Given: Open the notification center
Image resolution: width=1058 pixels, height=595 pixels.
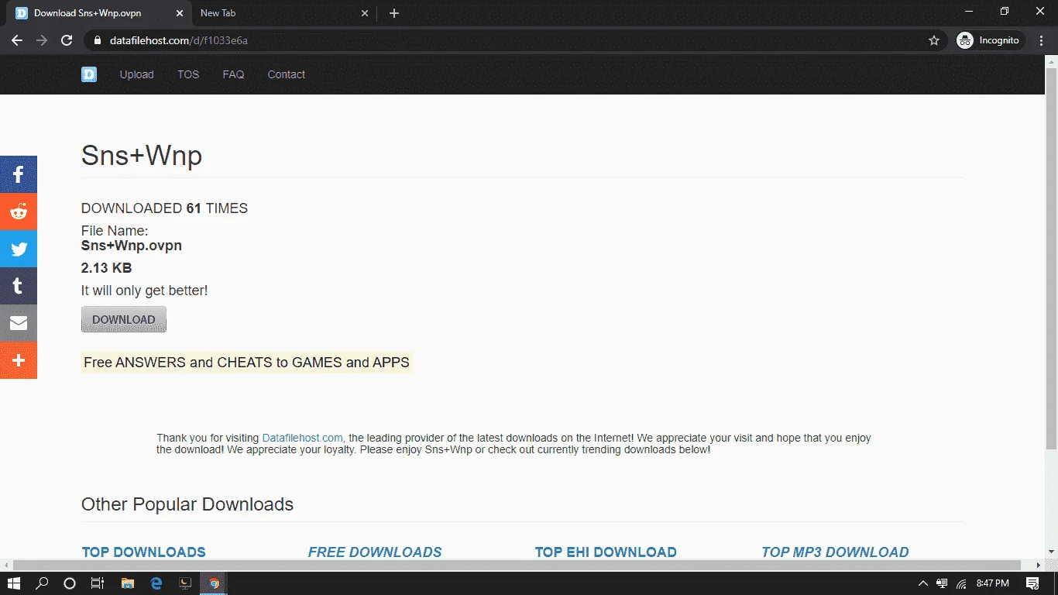Looking at the screenshot, I should [x=1032, y=583].
